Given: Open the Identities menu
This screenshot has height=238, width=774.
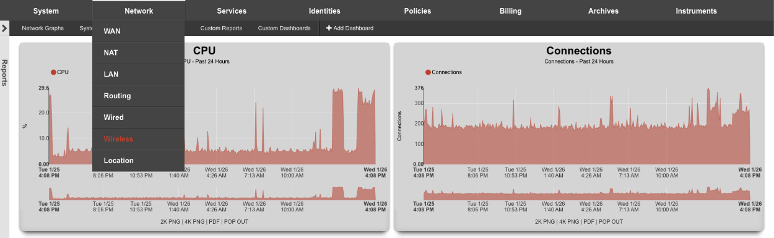Looking at the screenshot, I should [x=324, y=11].
